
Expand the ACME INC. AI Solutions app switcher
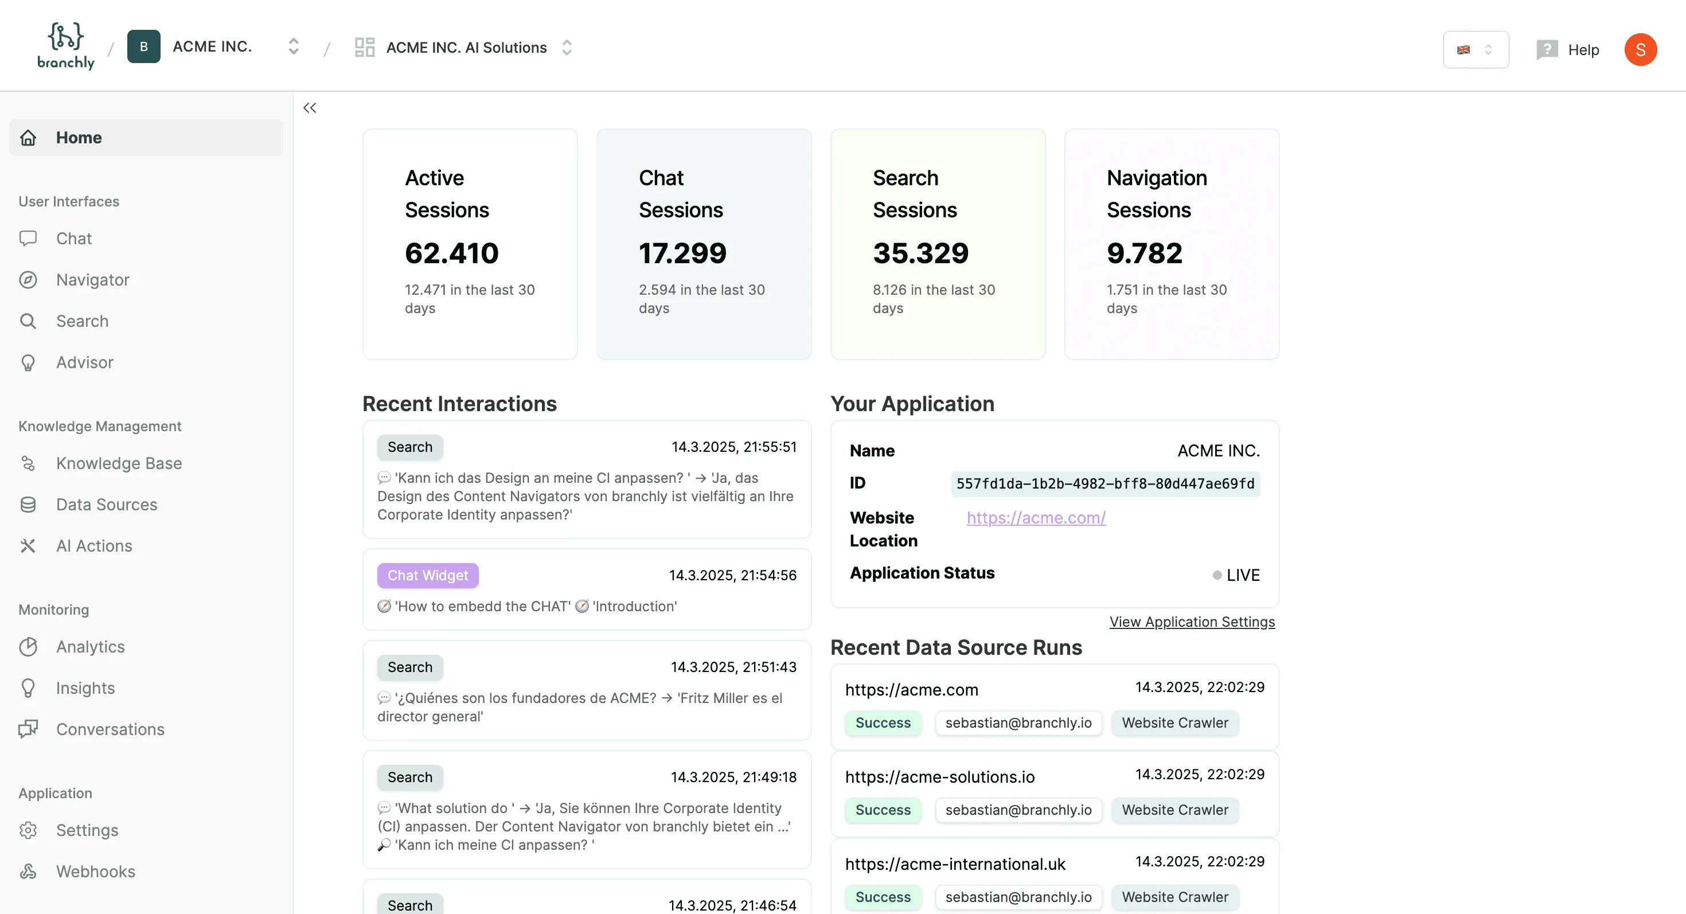pos(567,47)
